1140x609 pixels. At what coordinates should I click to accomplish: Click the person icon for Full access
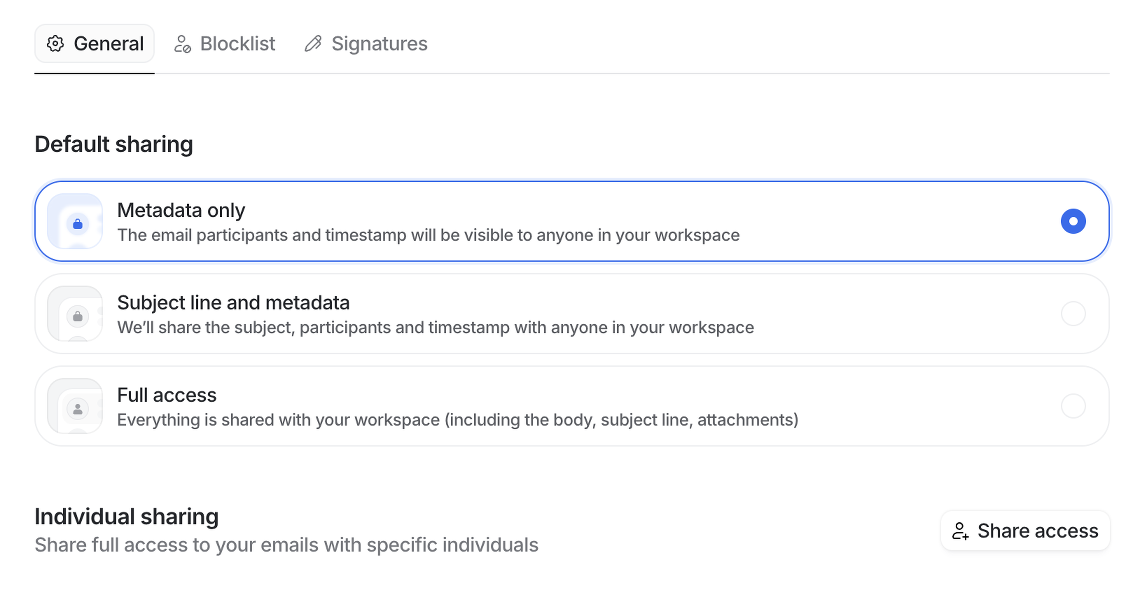click(x=77, y=409)
